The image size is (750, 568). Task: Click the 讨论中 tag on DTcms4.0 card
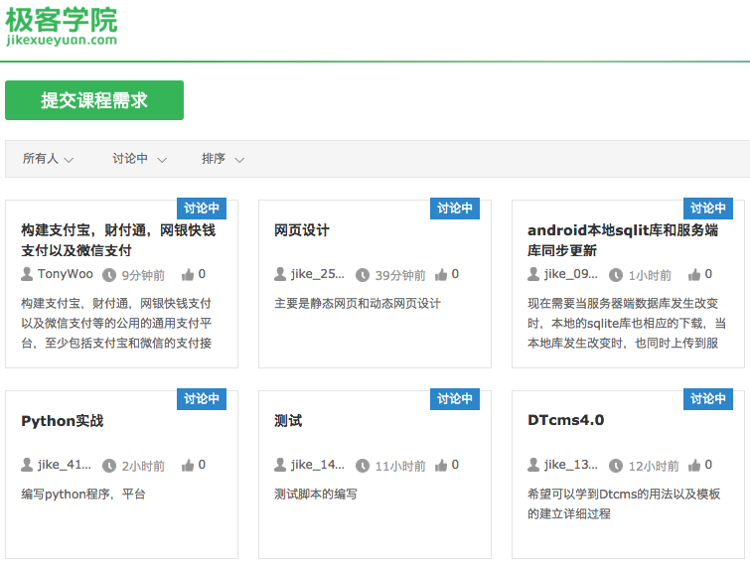[x=708, y=399]
